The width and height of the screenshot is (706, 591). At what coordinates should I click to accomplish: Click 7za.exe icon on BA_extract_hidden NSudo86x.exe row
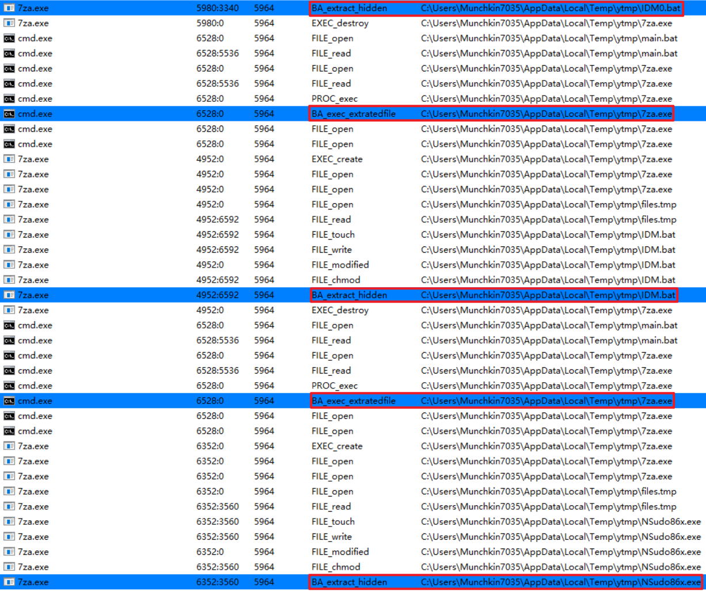(9, 582)
